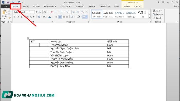180x101 pixels.
Task: Open the Borders dropdown arrow
Action: point(87,17)
